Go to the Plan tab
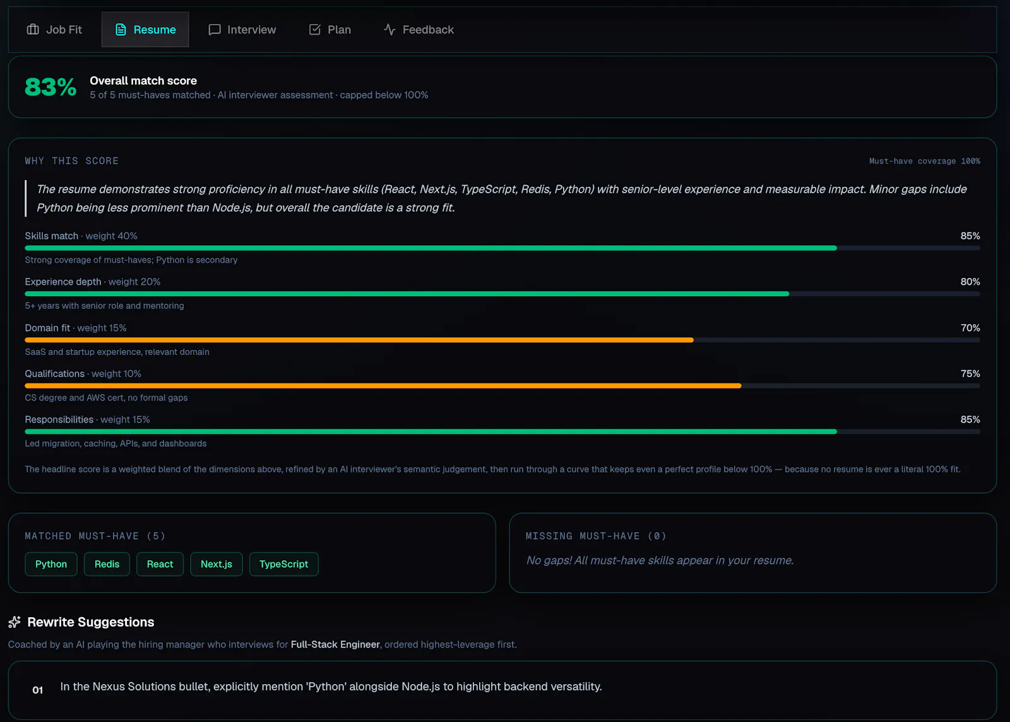1010x722 pixels. (x=330, y=30)
